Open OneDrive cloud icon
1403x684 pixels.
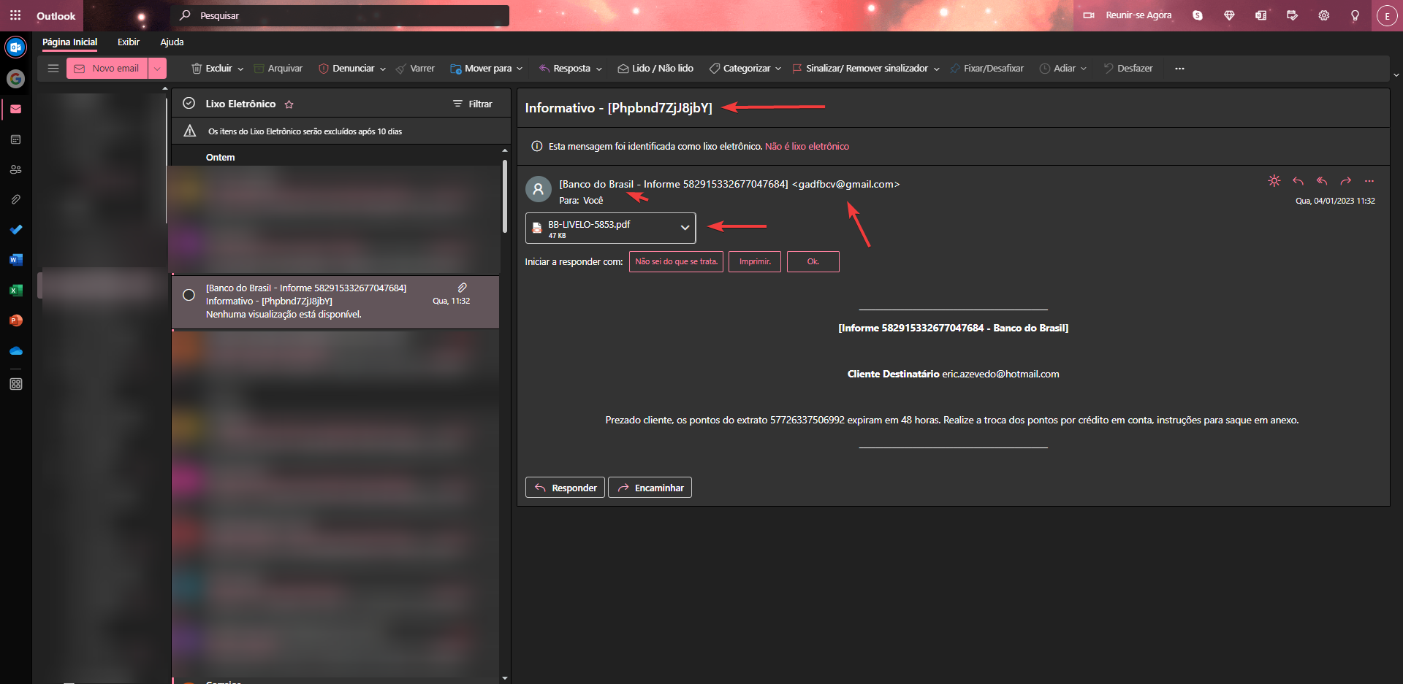(15, 351)
